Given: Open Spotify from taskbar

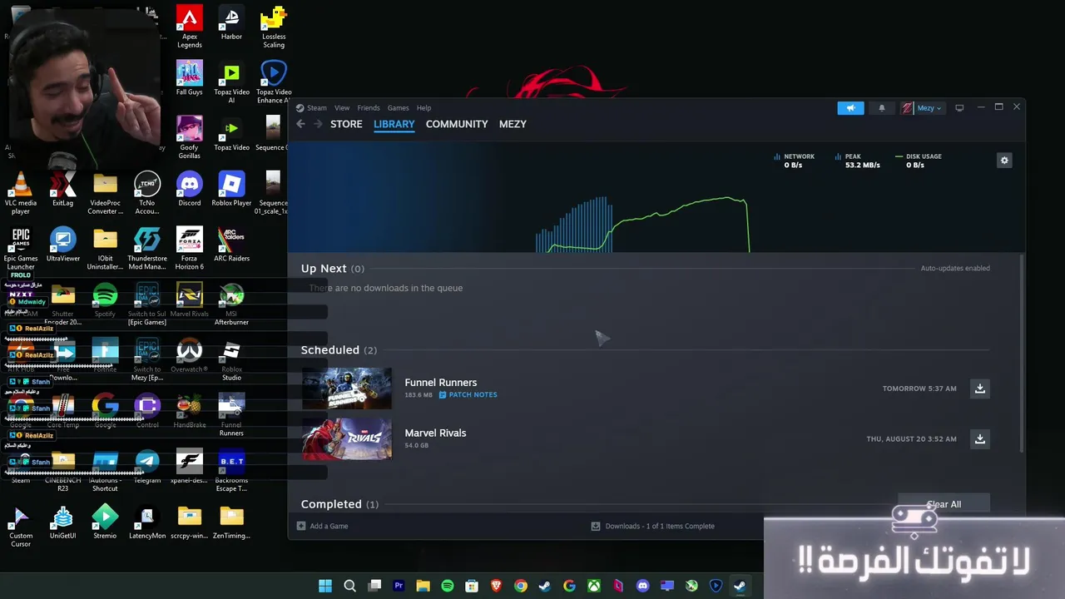Looking at the screenshot, I should pos(448,586).
